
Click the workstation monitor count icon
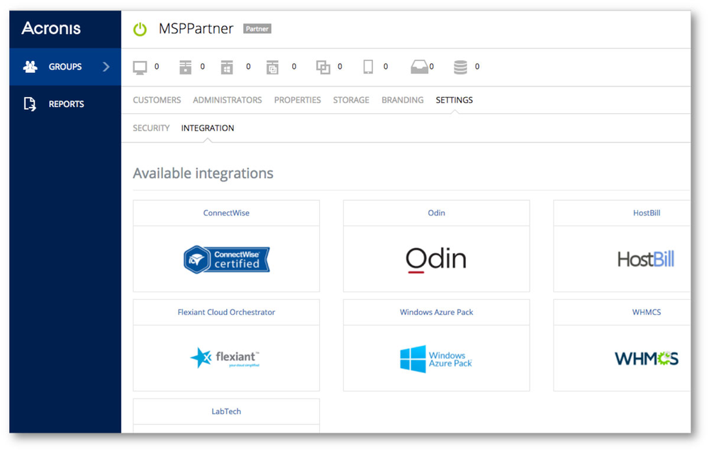tap(140, 67)
